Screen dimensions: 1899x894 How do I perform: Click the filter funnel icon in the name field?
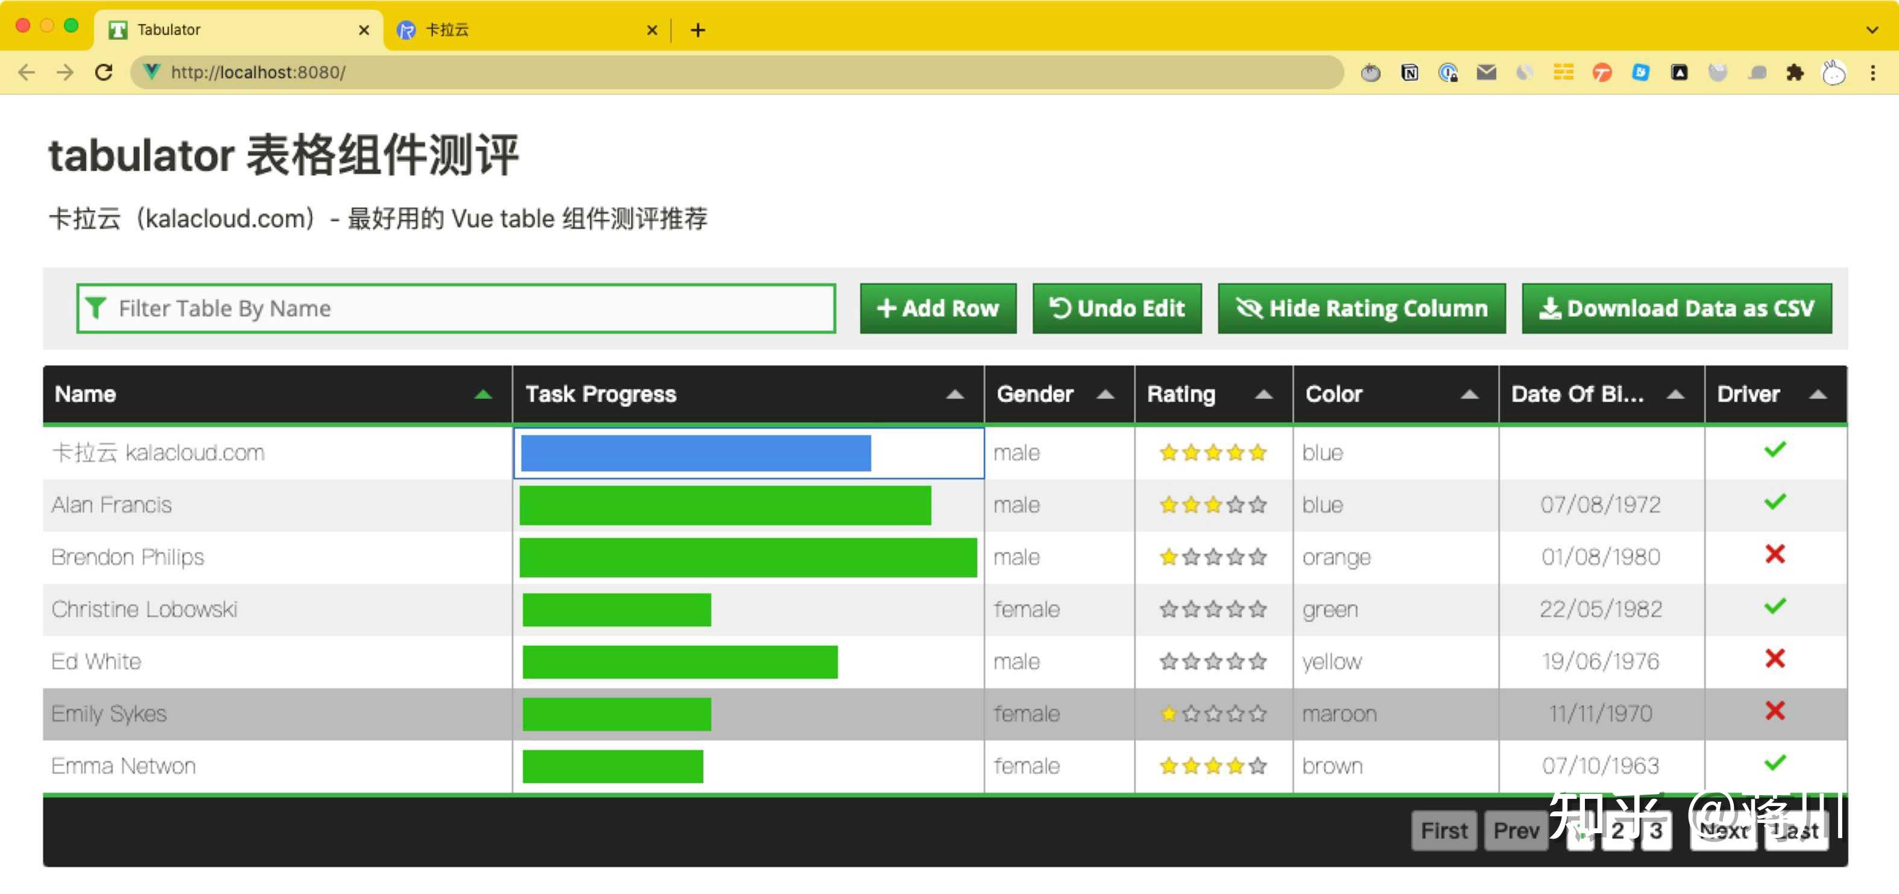coord(96,308)
